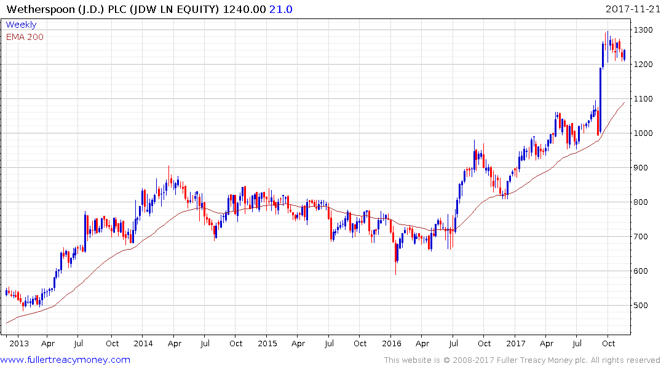The height and width of the screenshot is (369, 661).
Task: Select the 2013 label on the time axis
Action: click(x=19, y=343)
